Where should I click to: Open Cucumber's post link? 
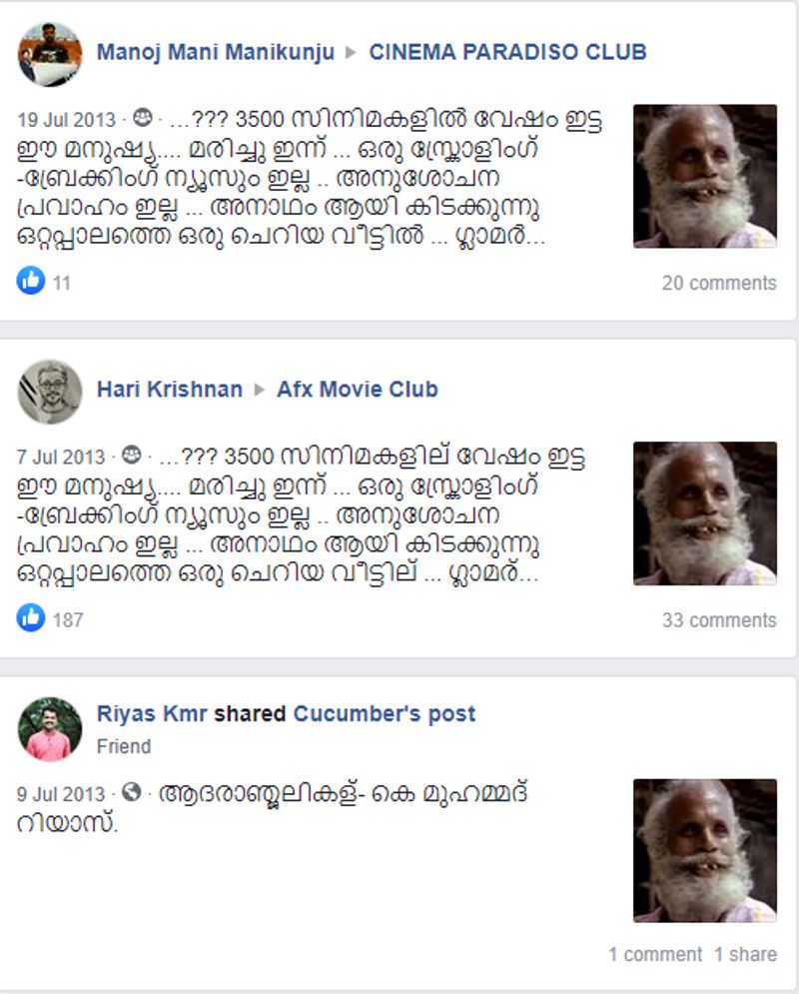384,714
